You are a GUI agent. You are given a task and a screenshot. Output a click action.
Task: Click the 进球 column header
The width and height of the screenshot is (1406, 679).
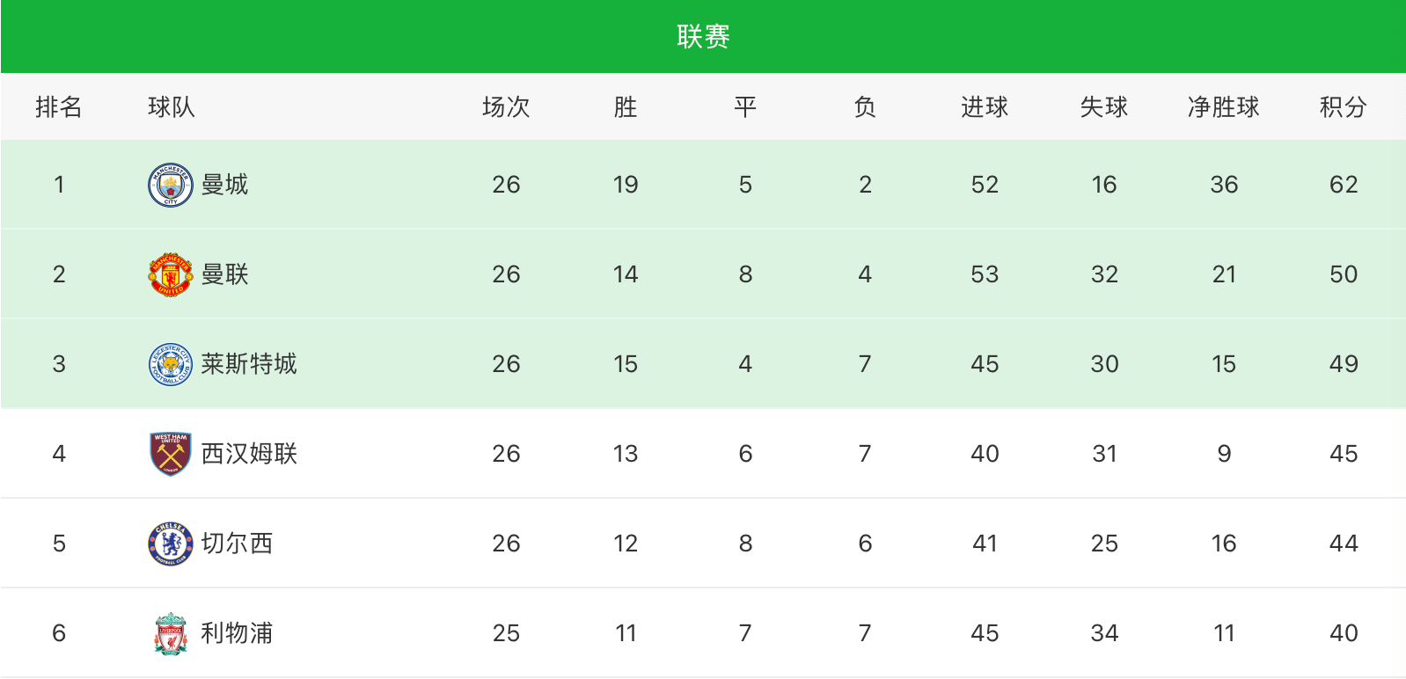[x=984, y=107]
